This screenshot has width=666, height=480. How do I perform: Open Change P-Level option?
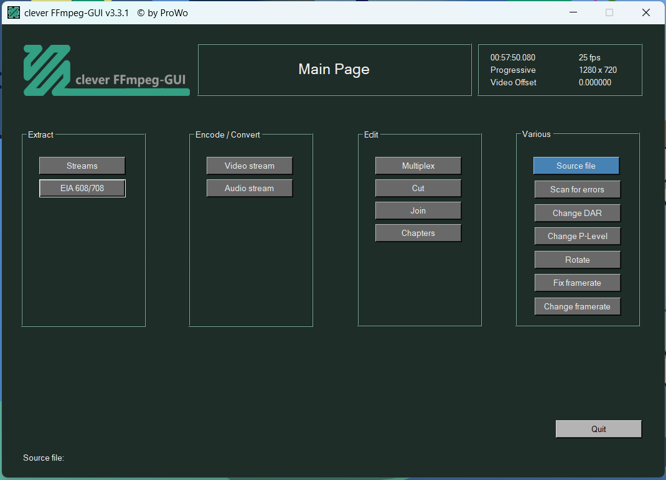(x=577, y=236)
